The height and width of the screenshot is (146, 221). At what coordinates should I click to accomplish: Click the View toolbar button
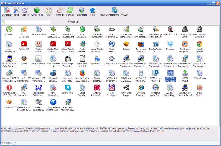click(48, 11)
